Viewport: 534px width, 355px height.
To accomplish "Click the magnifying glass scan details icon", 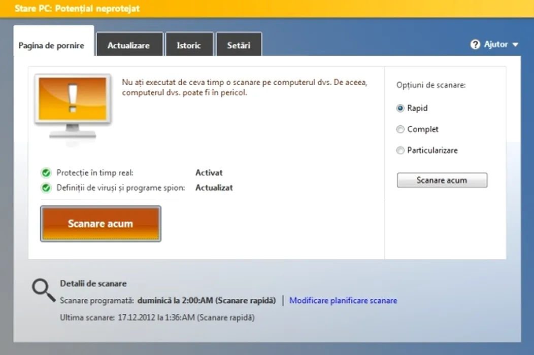I will [x=43, y=291].
